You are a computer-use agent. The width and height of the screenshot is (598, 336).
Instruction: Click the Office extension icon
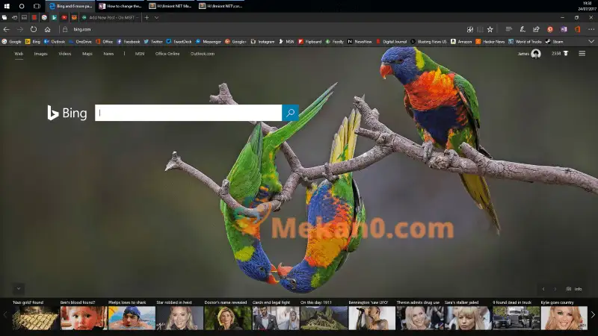click(577, 29)
